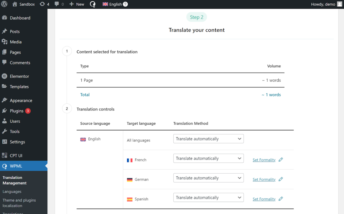Click the Media icon in sidebar
Screen dimensions: 344x214
(4, 42)
